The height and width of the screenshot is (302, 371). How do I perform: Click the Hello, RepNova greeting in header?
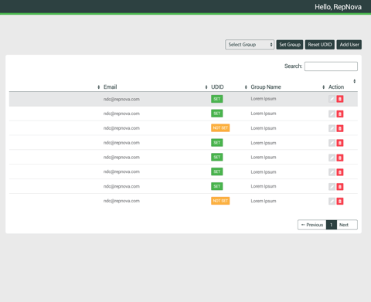[338, 7]
